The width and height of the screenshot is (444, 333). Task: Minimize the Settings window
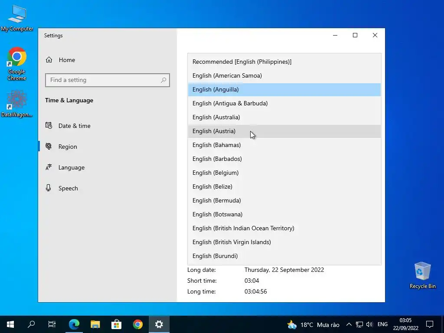pyautogui.click(x=335, y=35)
